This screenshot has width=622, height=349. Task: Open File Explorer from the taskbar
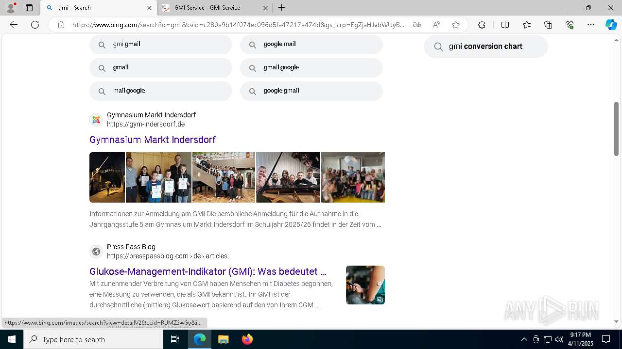pos(223,339)
